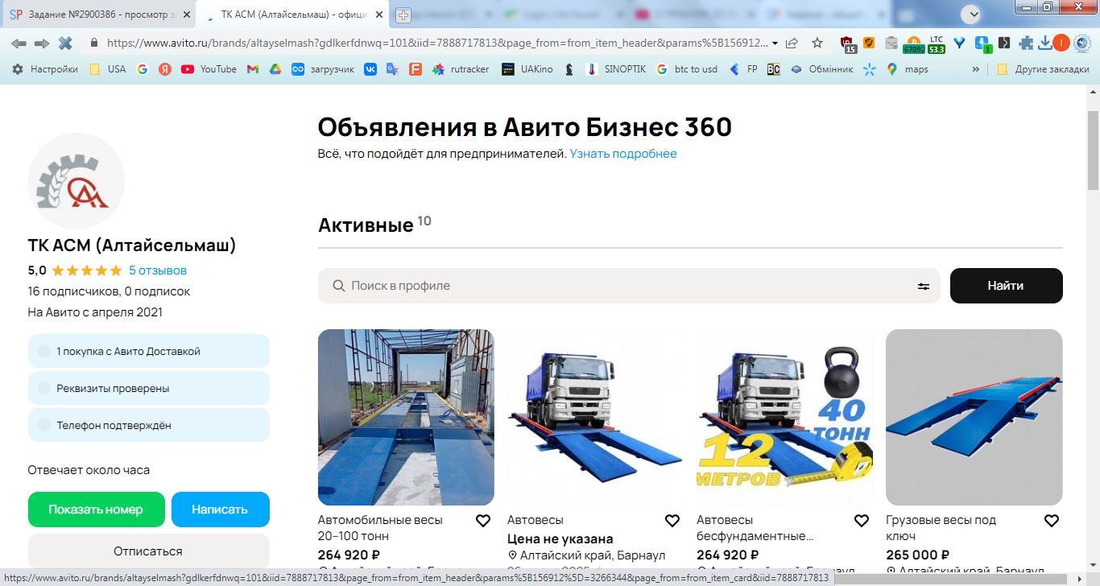This screenshot has height=586, width=1100.
Task: Open the orange profile avatar icon
Action: [1061, 43]
